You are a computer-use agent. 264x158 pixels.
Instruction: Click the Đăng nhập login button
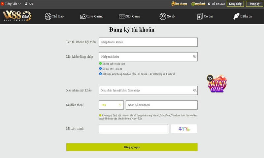[x=235, y=4]
